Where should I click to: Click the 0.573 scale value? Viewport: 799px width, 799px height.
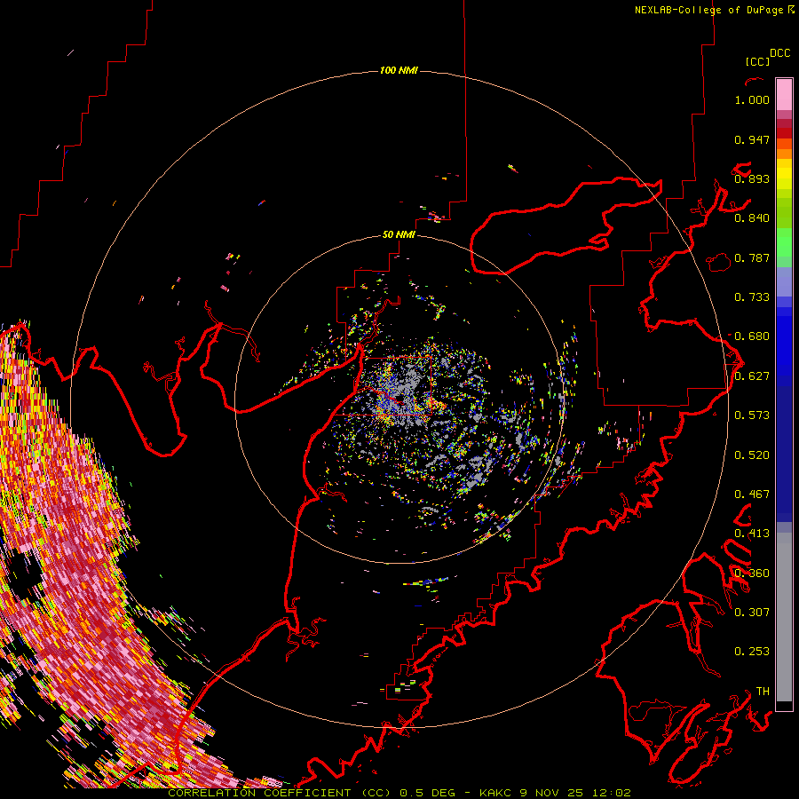(752, 415)
